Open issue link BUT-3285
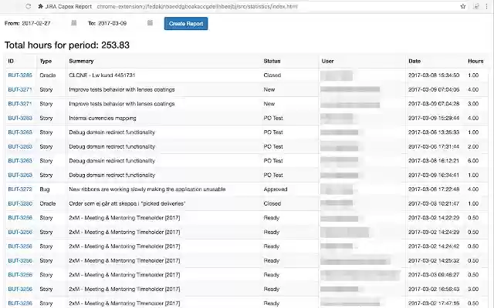The image size is (494, 308). tap(20, 75)
